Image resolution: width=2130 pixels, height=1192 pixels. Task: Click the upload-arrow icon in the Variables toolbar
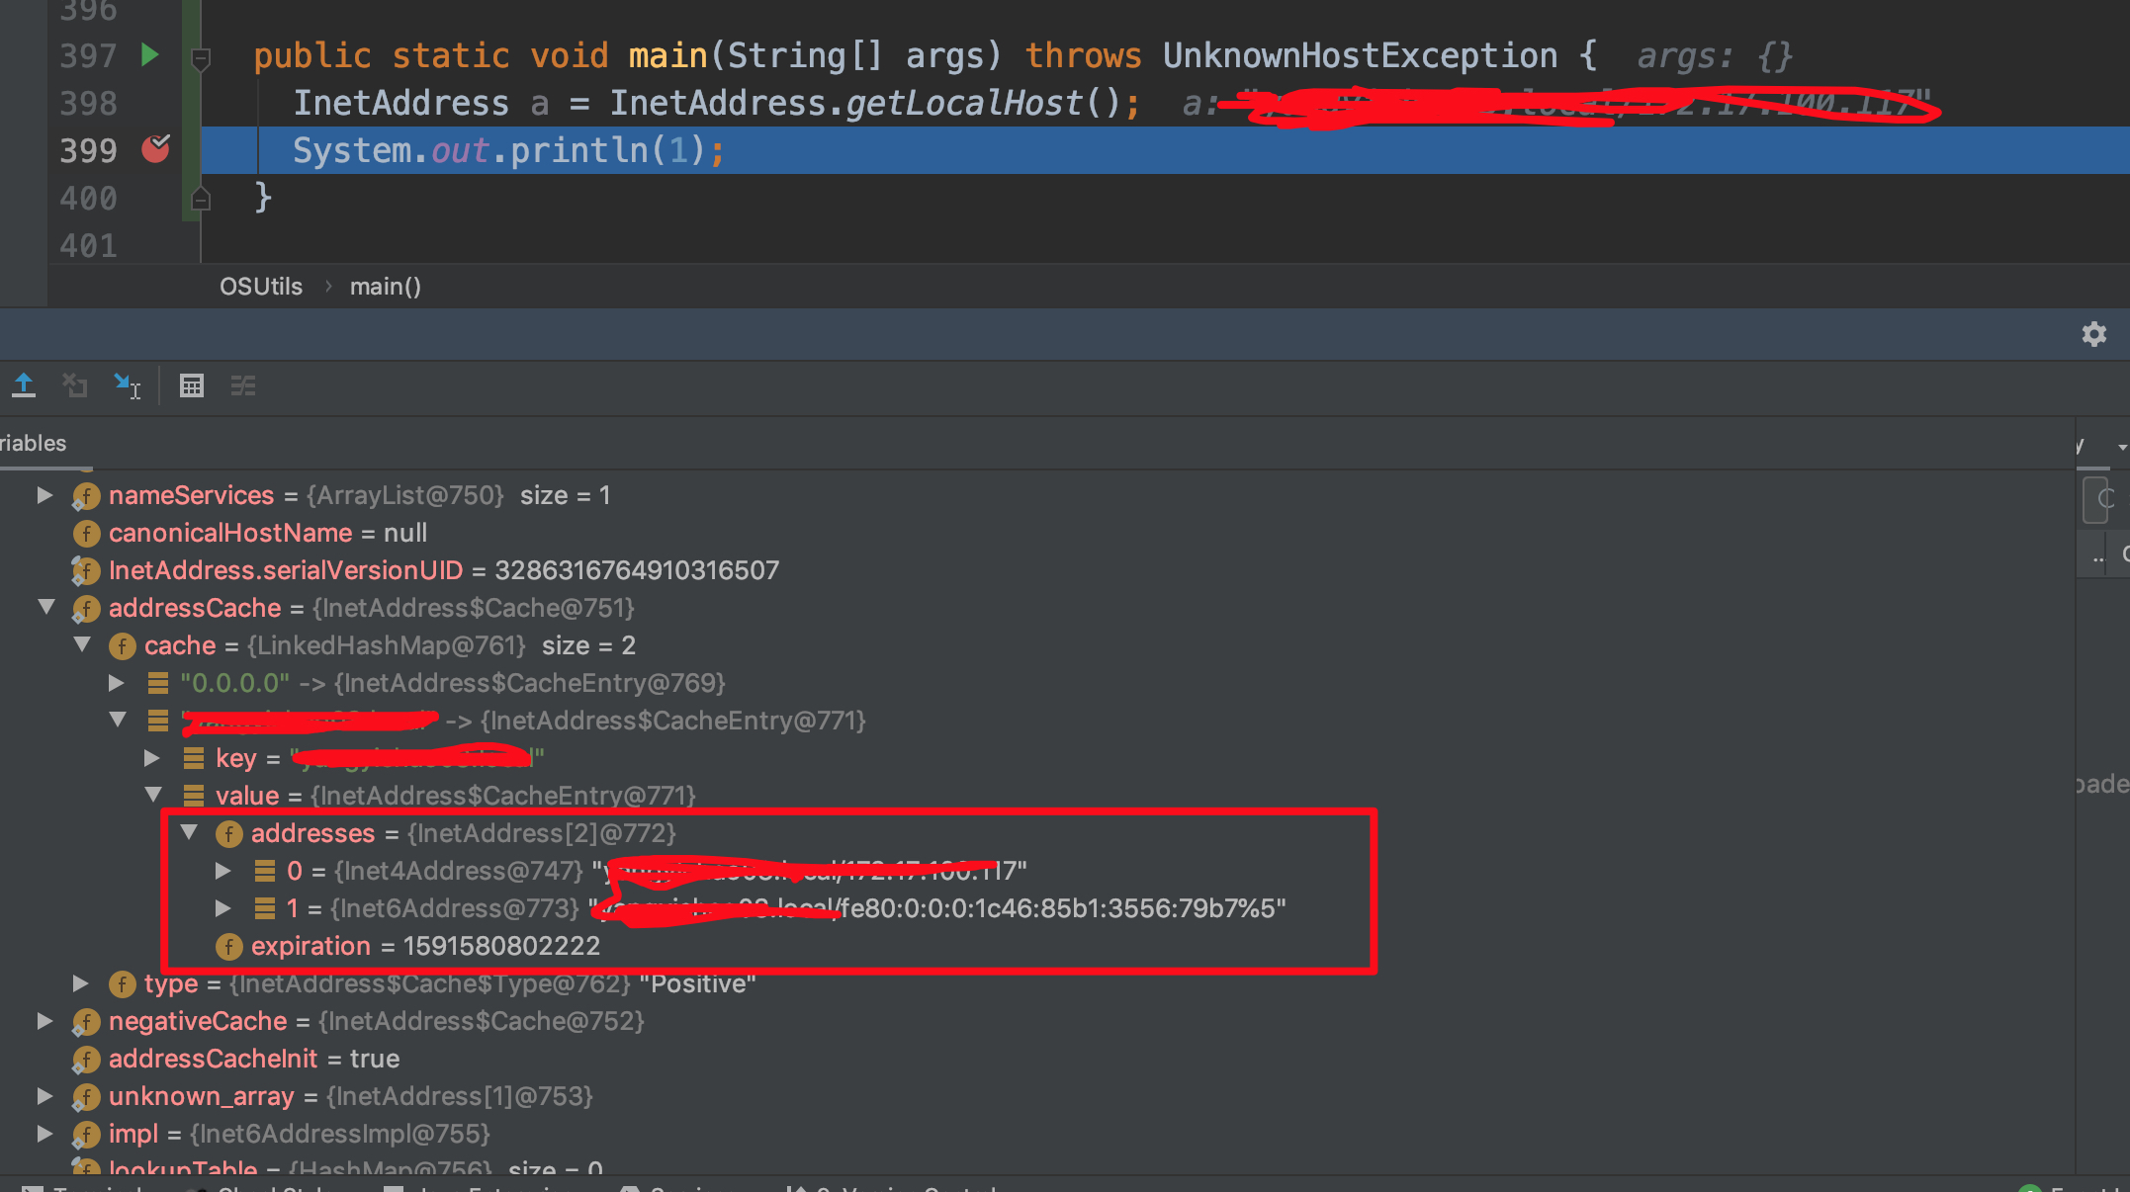[24, 384]
